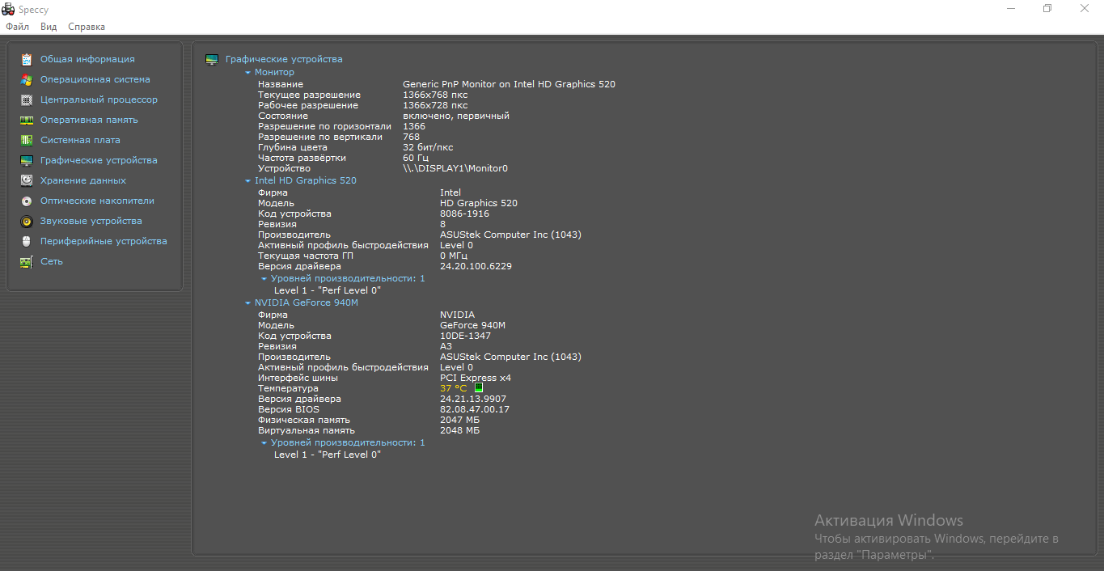Click the Операционная система Windows flag icon
Image resolution: width=1104 pixels, height=571 pixels.
point(27,79)
